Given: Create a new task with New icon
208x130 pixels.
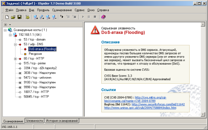Looking at the screenshot, I should click(7, 17).
